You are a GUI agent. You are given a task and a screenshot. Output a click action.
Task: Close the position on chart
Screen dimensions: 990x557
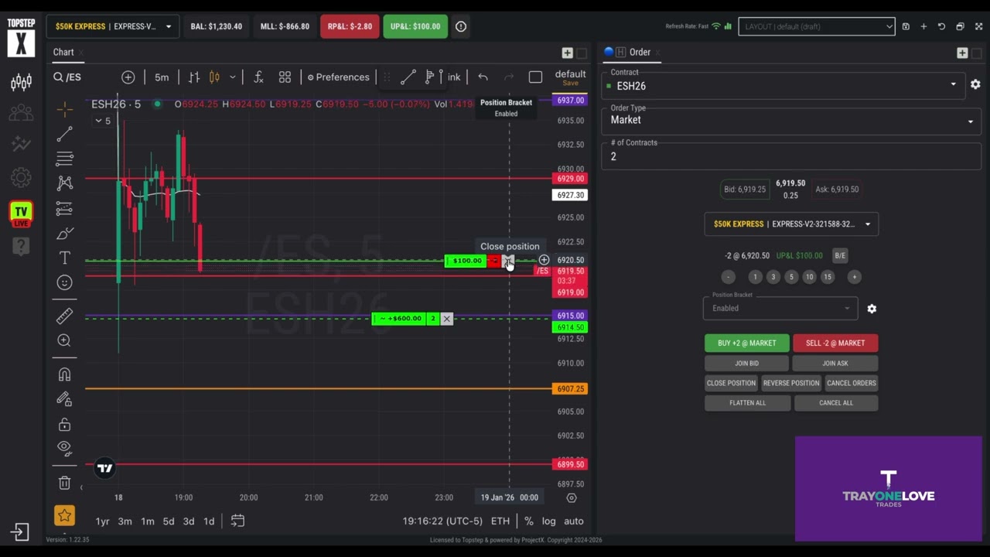pyautogui.click(x=507, y=261)
